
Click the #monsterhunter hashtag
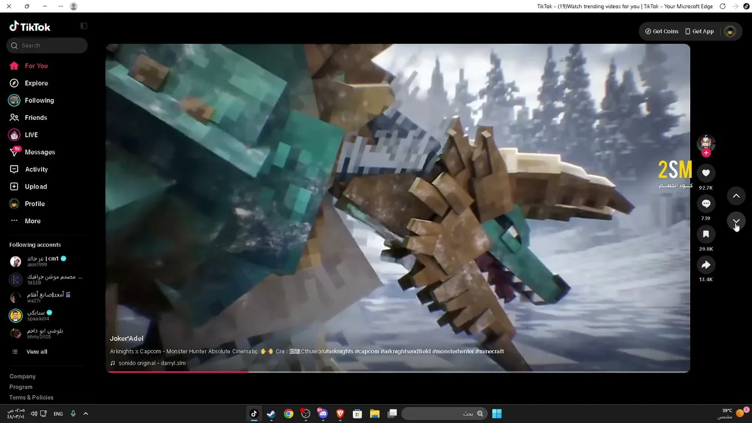coord(452,351)
